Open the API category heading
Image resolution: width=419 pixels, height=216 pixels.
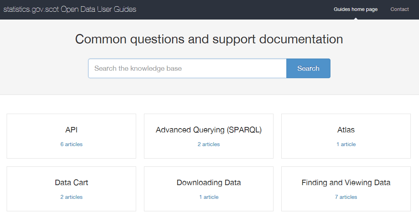[71, 130]
